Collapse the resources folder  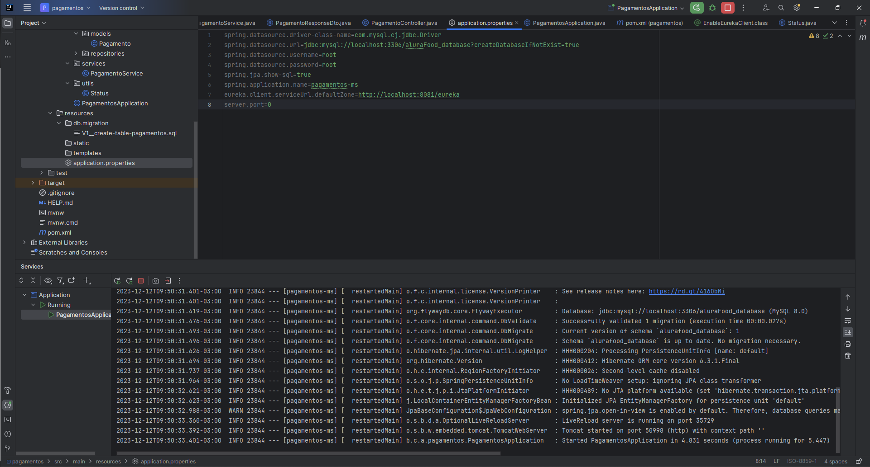coord(50,113)
